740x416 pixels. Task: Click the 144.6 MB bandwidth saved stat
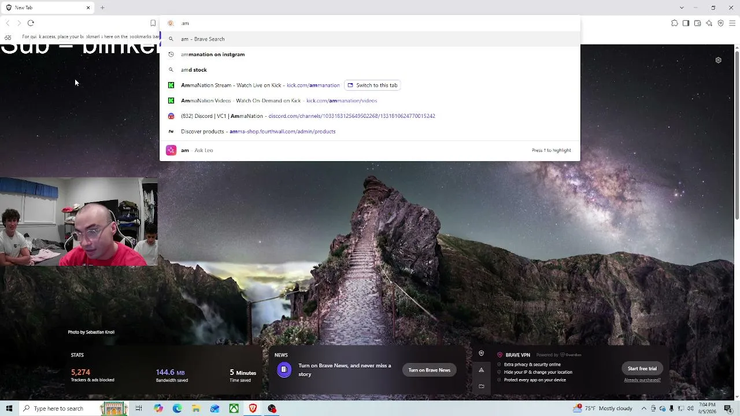172,376
